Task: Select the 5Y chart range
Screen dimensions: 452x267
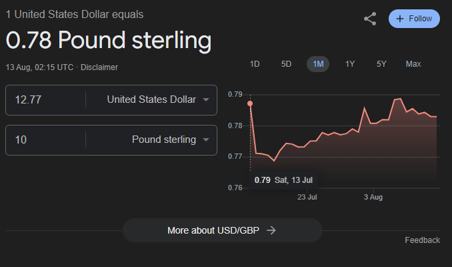Action: tap(381, 64)
